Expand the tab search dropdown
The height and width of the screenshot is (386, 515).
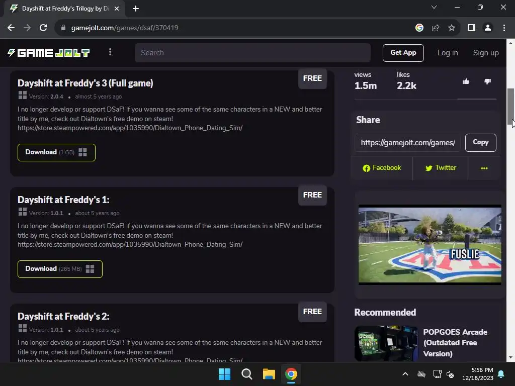click(x=434, y=7)
